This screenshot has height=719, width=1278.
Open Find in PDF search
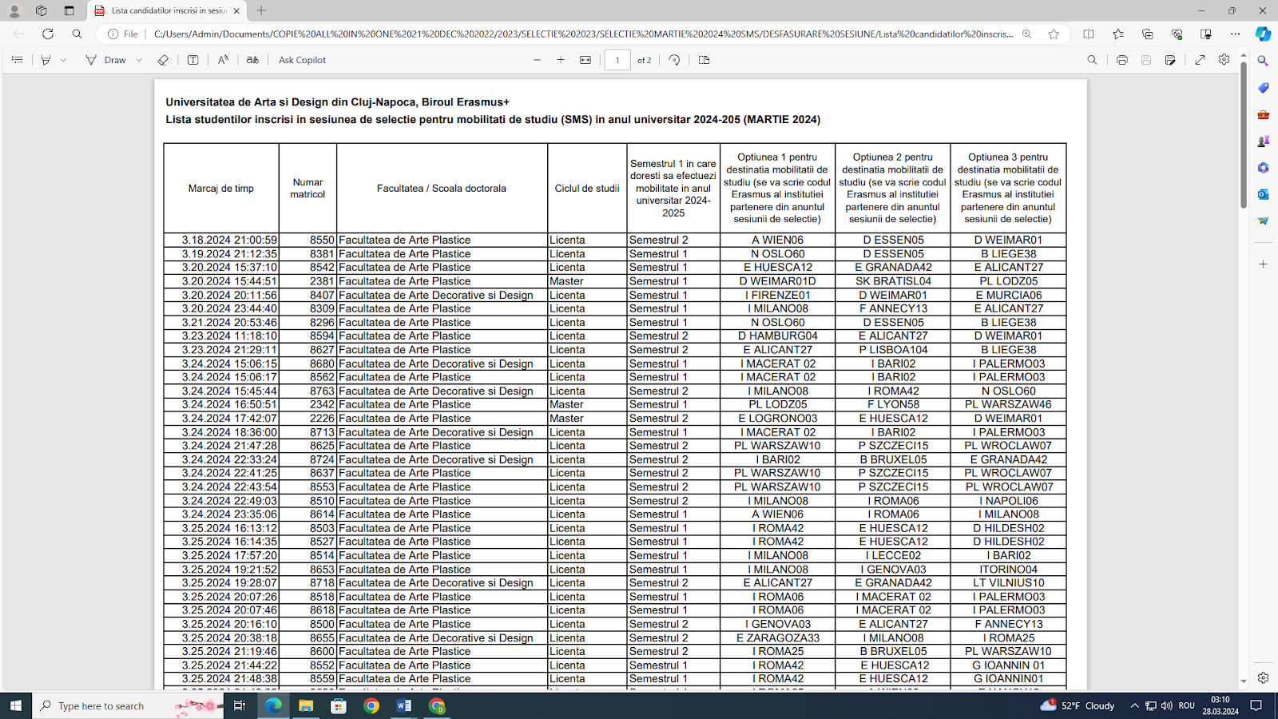pos(1092,60)
